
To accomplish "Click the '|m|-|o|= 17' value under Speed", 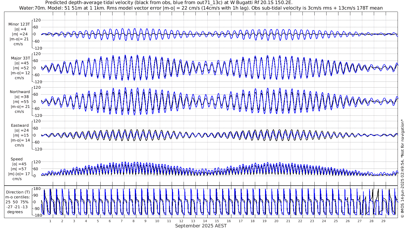I will pyautogui.click(x=20, y=174).
